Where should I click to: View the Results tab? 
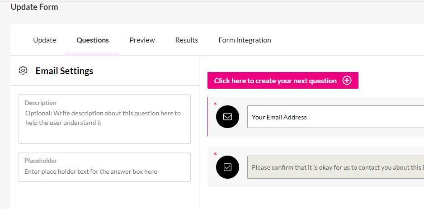[x=187, y=40]
